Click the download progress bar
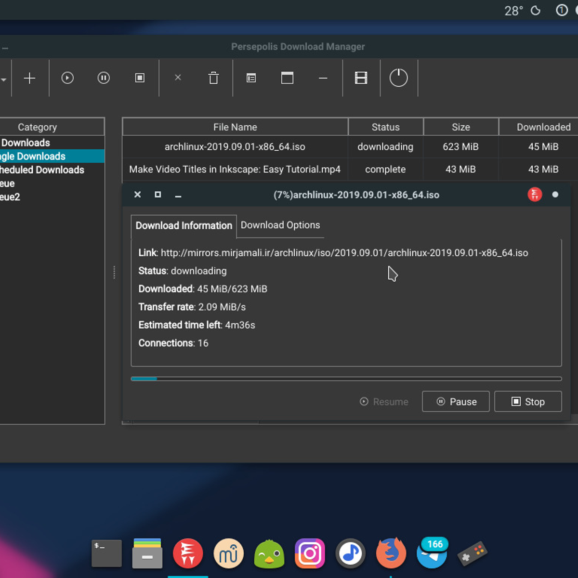The image size is (578, 578). pyautogui.click(x=346, y=379)
